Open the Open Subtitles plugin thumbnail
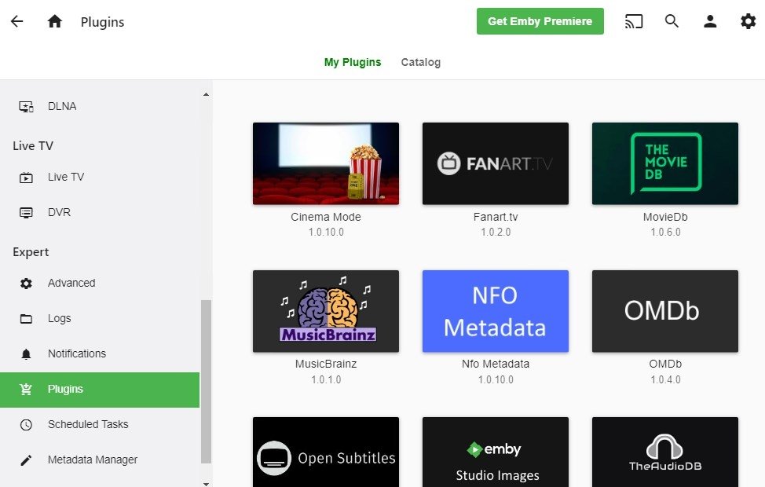 coord(326,452)
